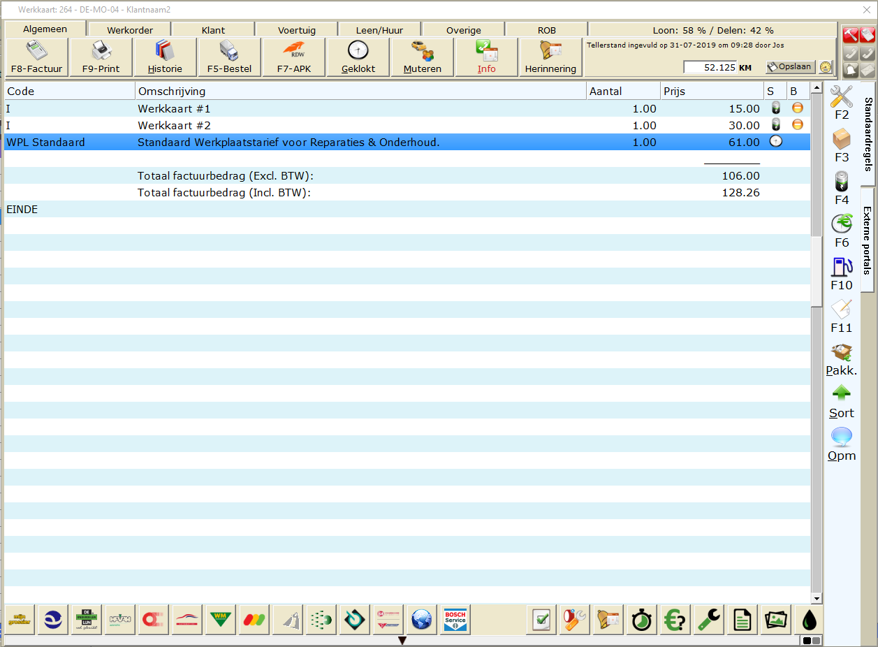
Task: Open Bosch Service portal button
Action: pyautogui.click(x=455, y=620)
